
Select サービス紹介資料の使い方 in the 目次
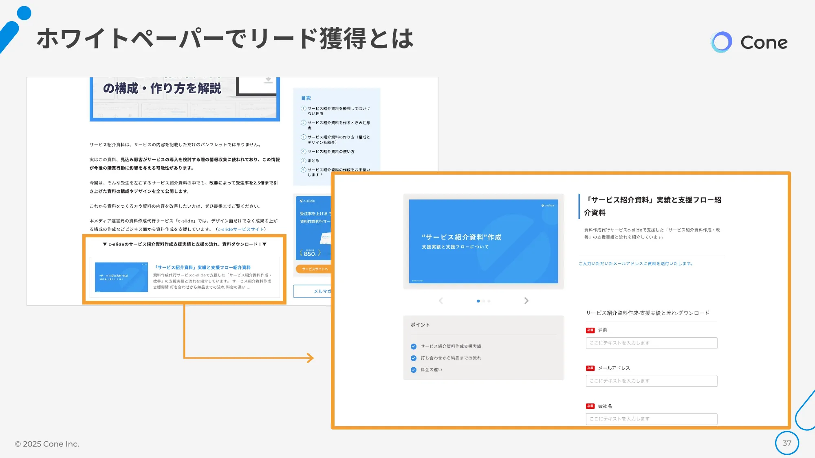click(331, 151)
